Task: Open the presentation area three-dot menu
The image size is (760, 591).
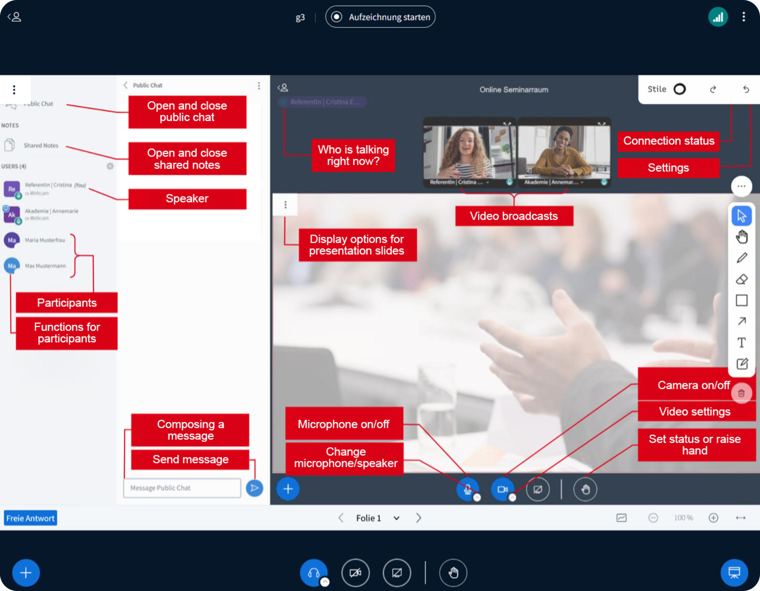Action: click(285, 205)
